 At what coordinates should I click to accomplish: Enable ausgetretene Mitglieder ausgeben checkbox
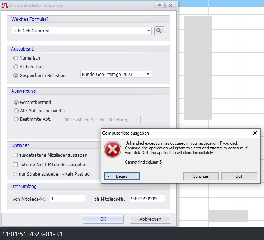15,155
